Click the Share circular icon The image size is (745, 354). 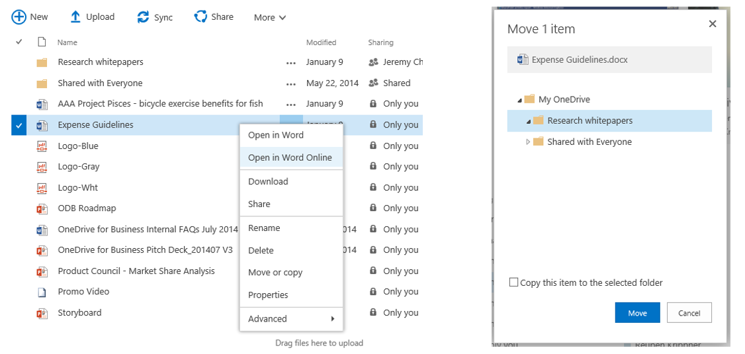pyautogui.click(x=200, y=17)
